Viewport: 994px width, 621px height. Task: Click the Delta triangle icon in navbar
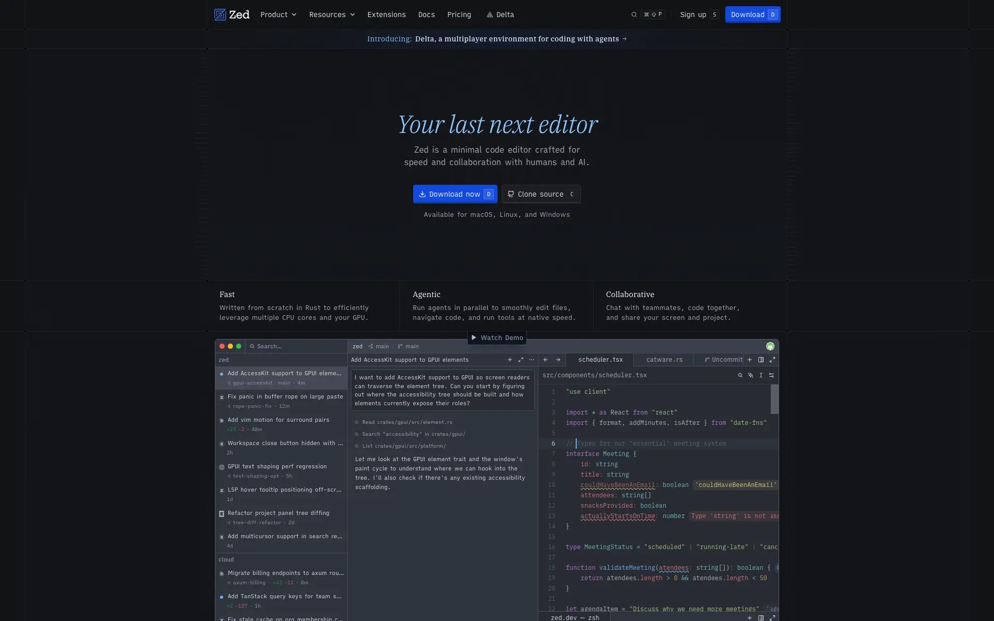489,14
